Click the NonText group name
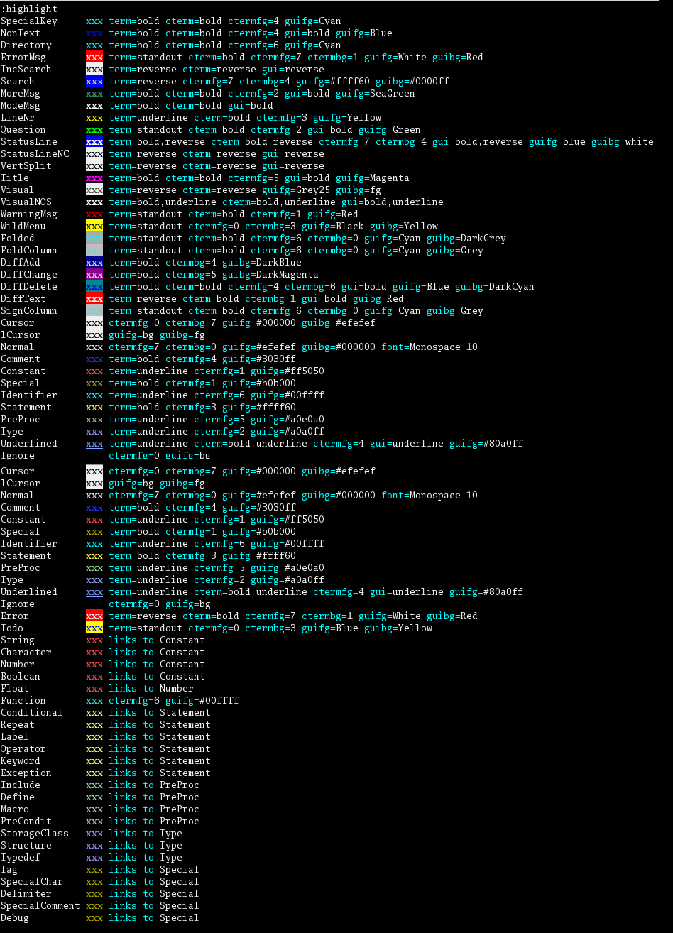The height and width of the screenshot is (933, 673). click(21, 33)
